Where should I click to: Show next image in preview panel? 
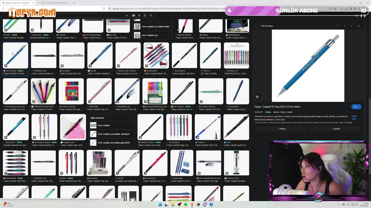tap(345, 26)
